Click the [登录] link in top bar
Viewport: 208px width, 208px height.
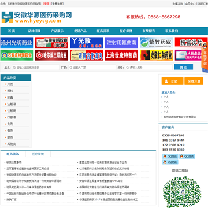pyautogui.click(x=46, y=3)
